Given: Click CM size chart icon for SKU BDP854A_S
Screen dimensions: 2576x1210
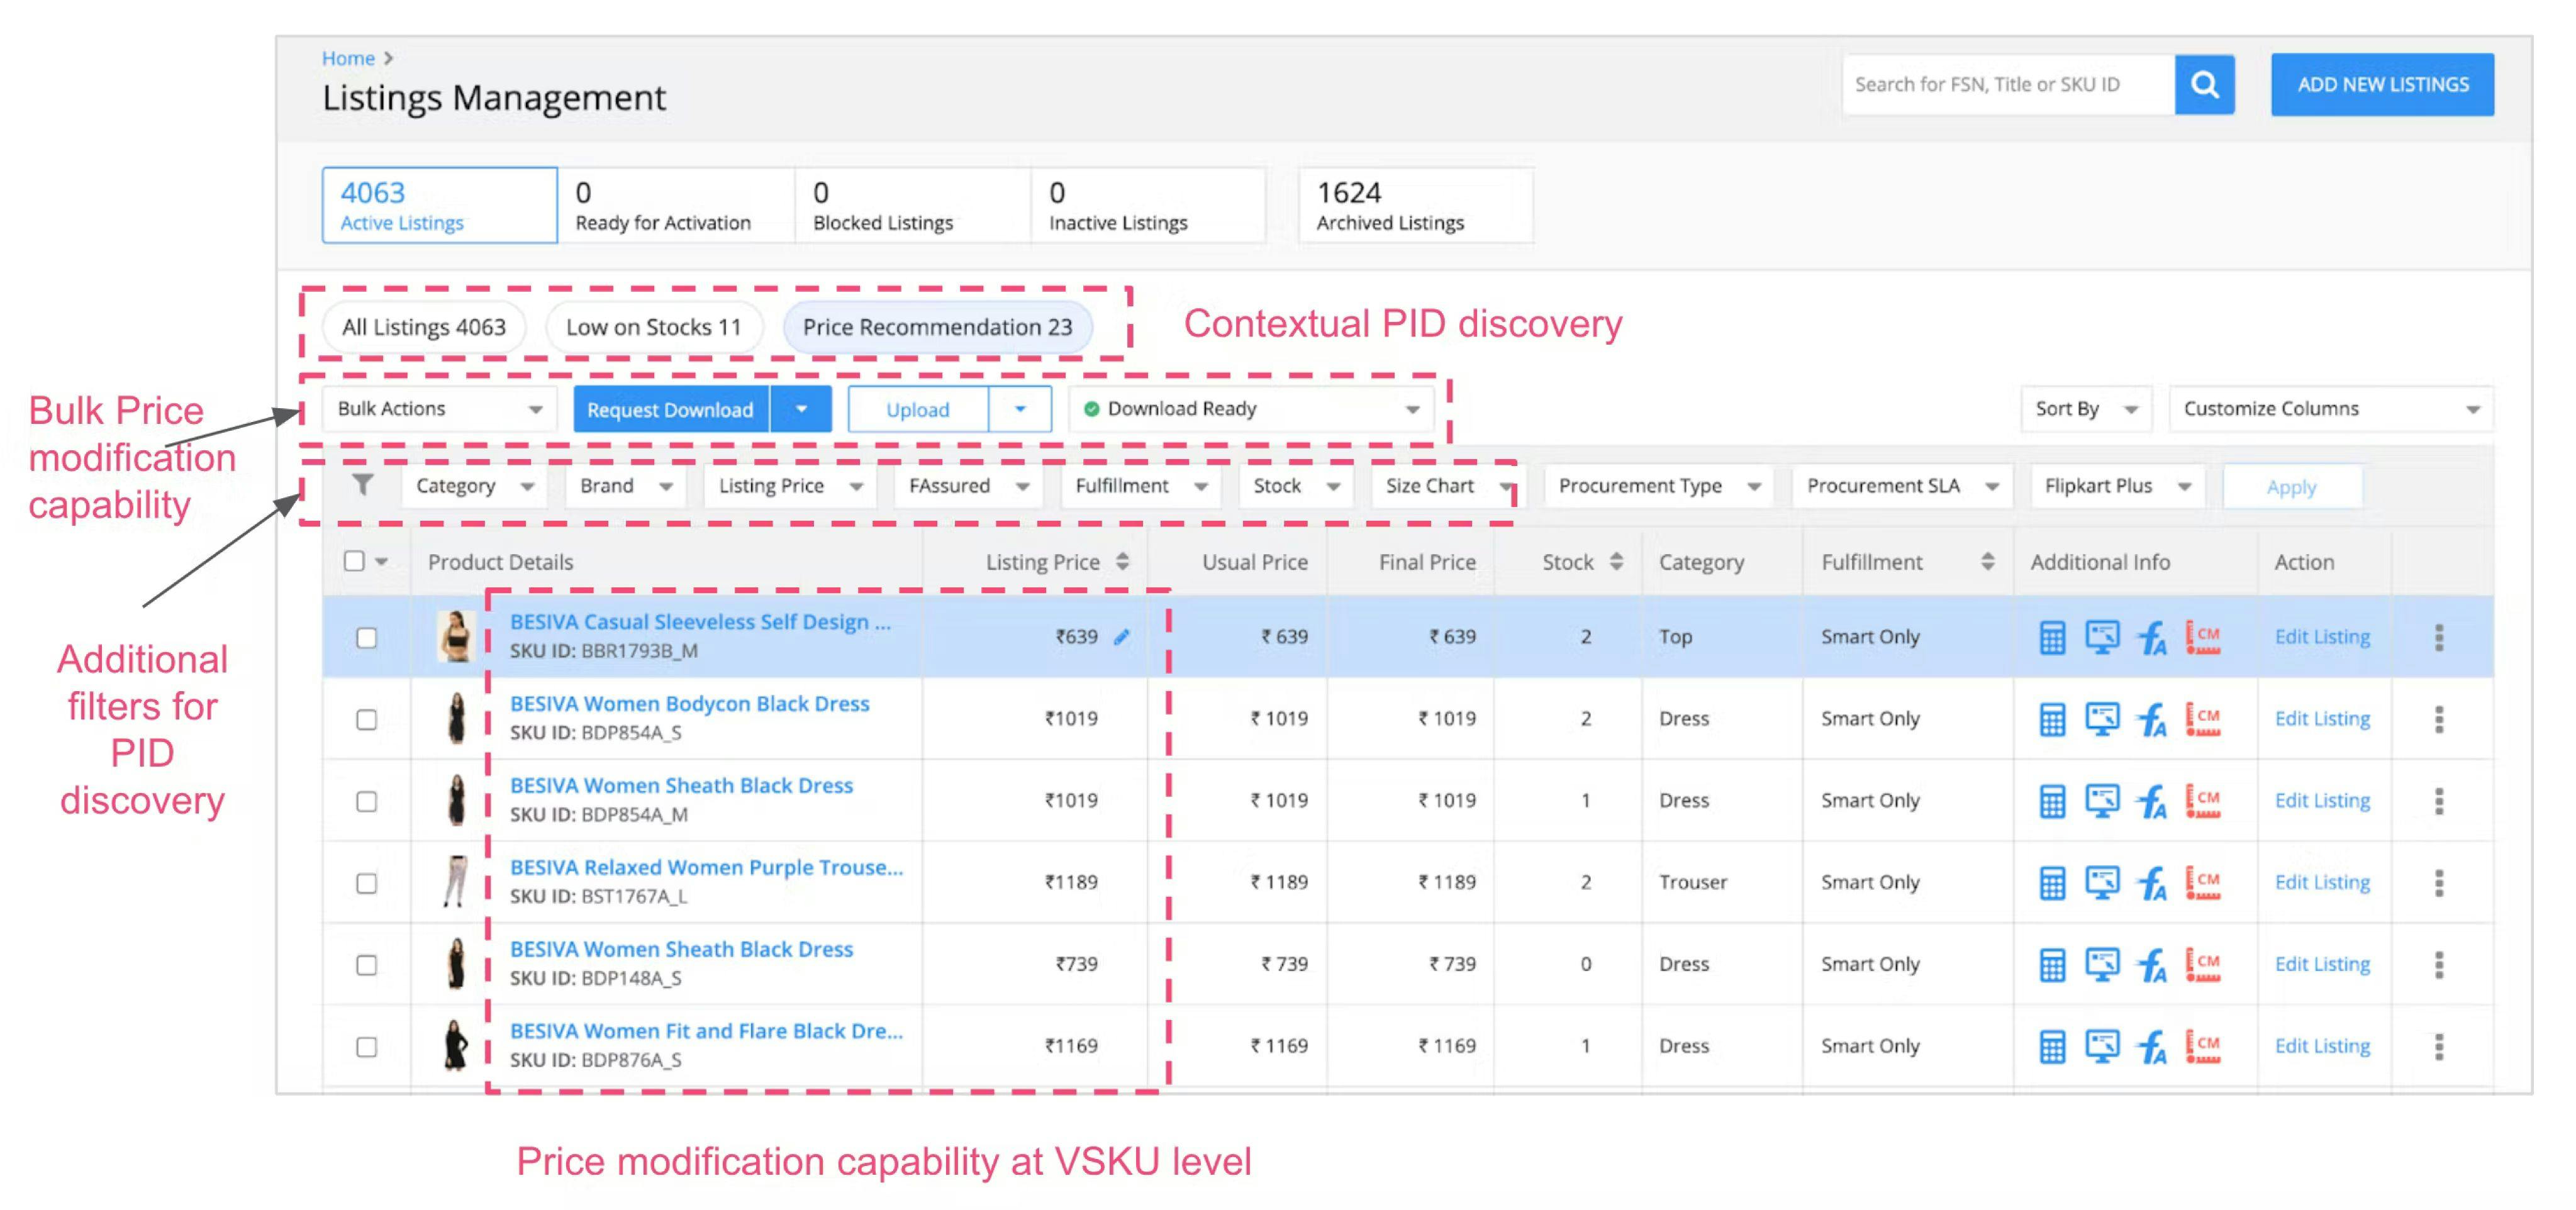Looking at the screenshot, I should click(2203, 719).
